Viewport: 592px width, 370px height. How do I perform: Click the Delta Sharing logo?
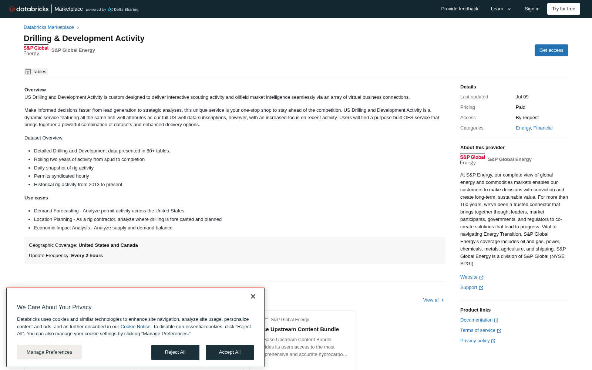(123, 9)
